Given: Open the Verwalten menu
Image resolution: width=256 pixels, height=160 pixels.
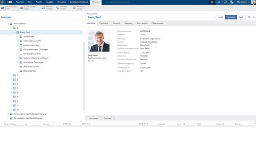Looking at the screenshot, I should click(x=61, y=2).
